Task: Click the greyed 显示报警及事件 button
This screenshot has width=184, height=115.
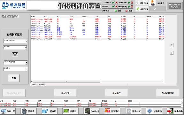Action: [x=14, y=93]
